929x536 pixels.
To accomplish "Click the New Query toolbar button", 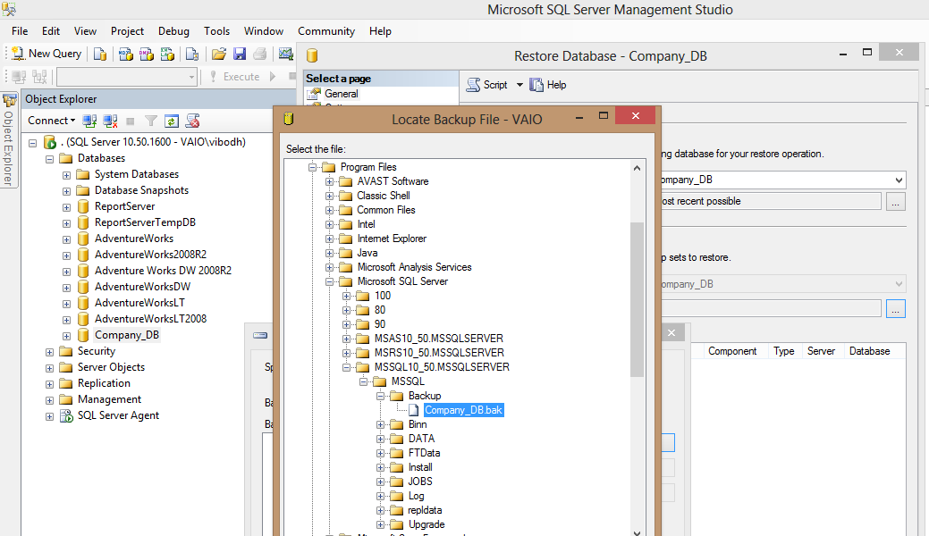I will tap(46, 54).
